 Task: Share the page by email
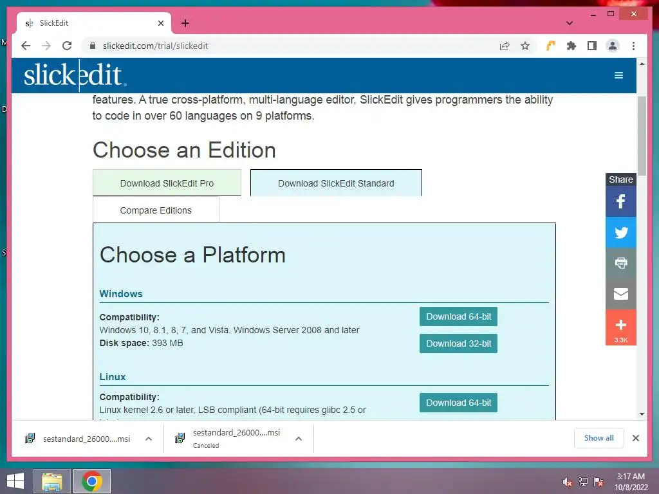pyautogui.click(x=621, y=294)
